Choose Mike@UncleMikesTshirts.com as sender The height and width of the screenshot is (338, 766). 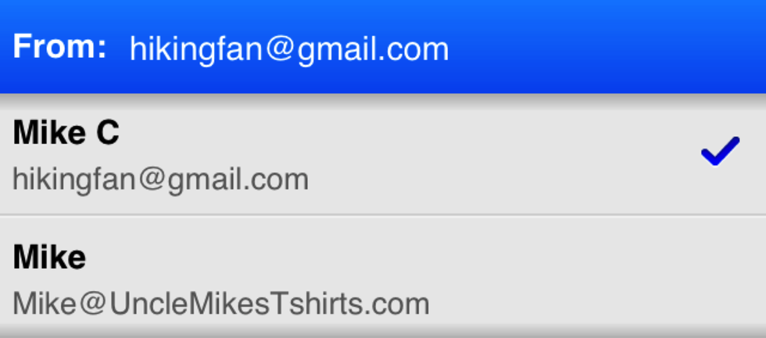[x=220, y=304]
